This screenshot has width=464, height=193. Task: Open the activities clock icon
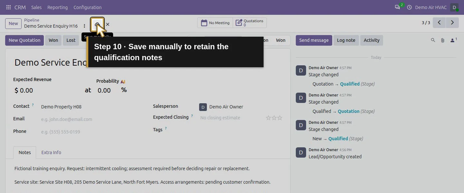click(x=410, y=7)
